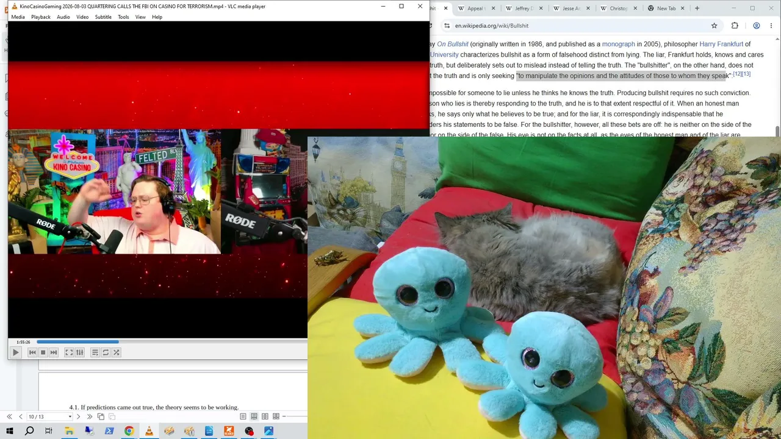This screenshot has width=781, height=439.
Task: Open the Windows Start menu
Action: (9, 431)
